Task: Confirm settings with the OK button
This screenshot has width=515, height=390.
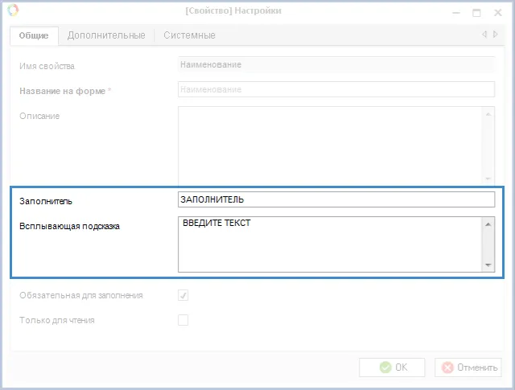Action: point(392,367)
